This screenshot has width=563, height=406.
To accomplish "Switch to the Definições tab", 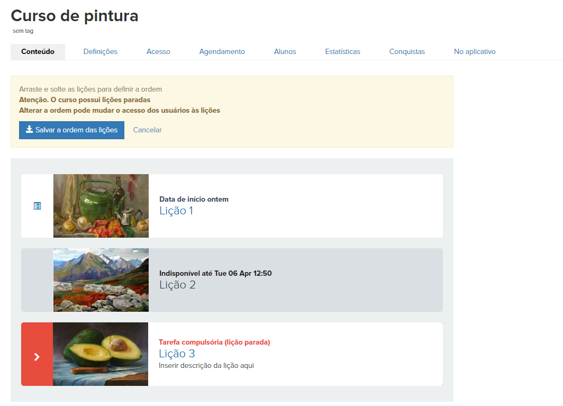I will (x=100, y=52).
